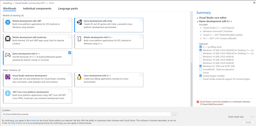Screen dimensions: 256x126
Task: Collapse Game development with C++ summary
Action: point(197,21)
